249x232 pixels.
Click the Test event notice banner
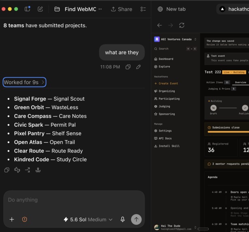pos(227,58)
